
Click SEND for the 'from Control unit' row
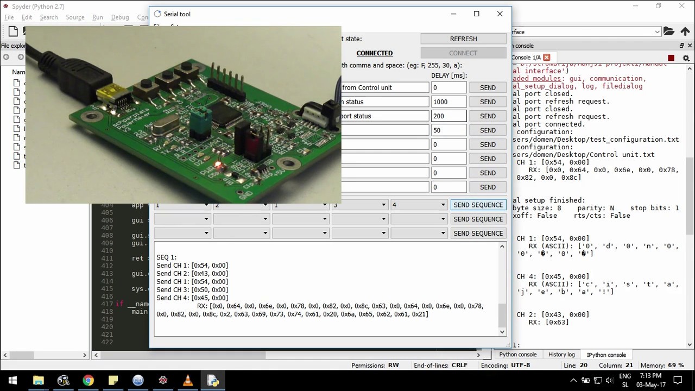(488, 87)
